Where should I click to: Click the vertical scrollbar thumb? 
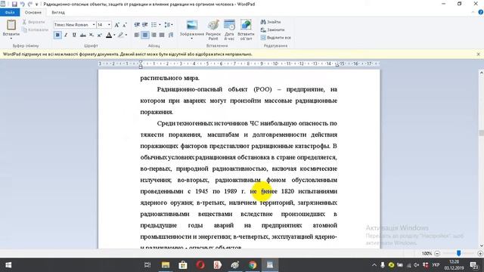pyautogui.click(x=481, y=133)
